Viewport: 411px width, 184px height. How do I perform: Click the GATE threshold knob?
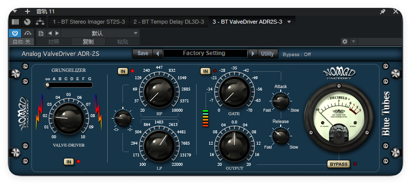(x=235, y=92)
